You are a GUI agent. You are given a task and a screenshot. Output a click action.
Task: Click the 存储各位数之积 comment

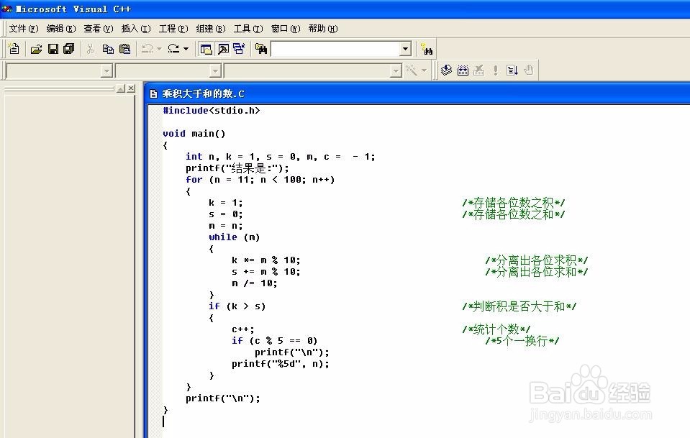tap(514, 203)
